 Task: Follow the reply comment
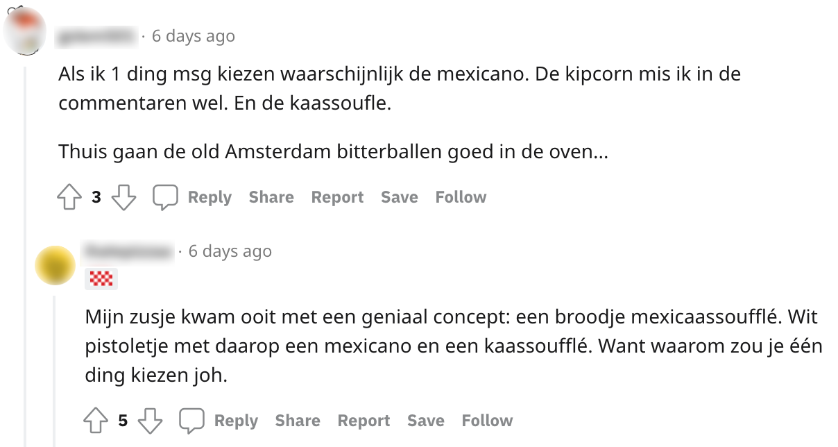point(487,421)
